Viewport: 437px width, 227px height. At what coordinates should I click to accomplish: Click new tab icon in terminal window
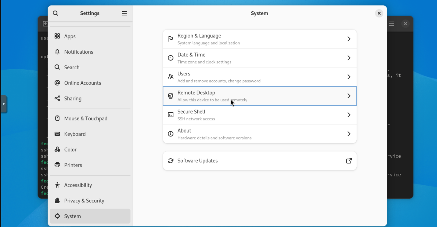pos(45,24)
